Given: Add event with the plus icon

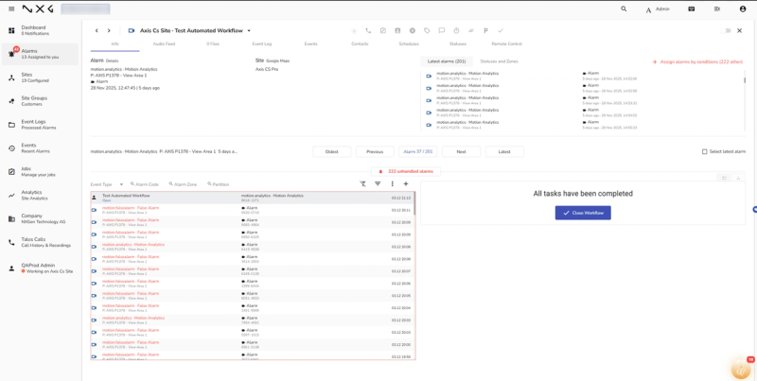Looking at the screenshot, I should 406,183.
